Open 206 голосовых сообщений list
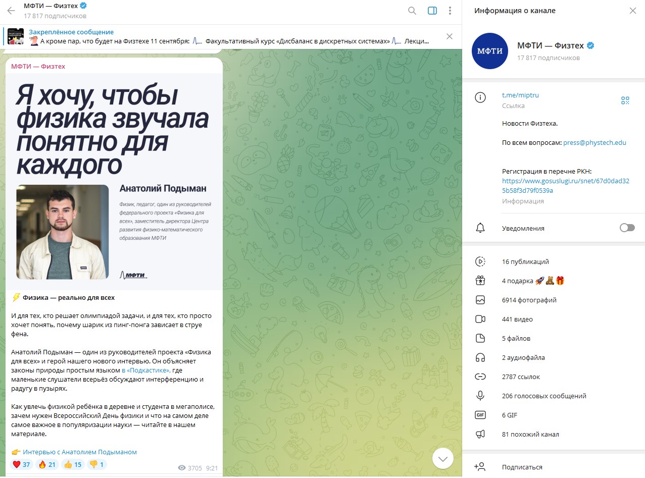The width and height of the screenshot is (645, 478). click(x=554, y=396)
